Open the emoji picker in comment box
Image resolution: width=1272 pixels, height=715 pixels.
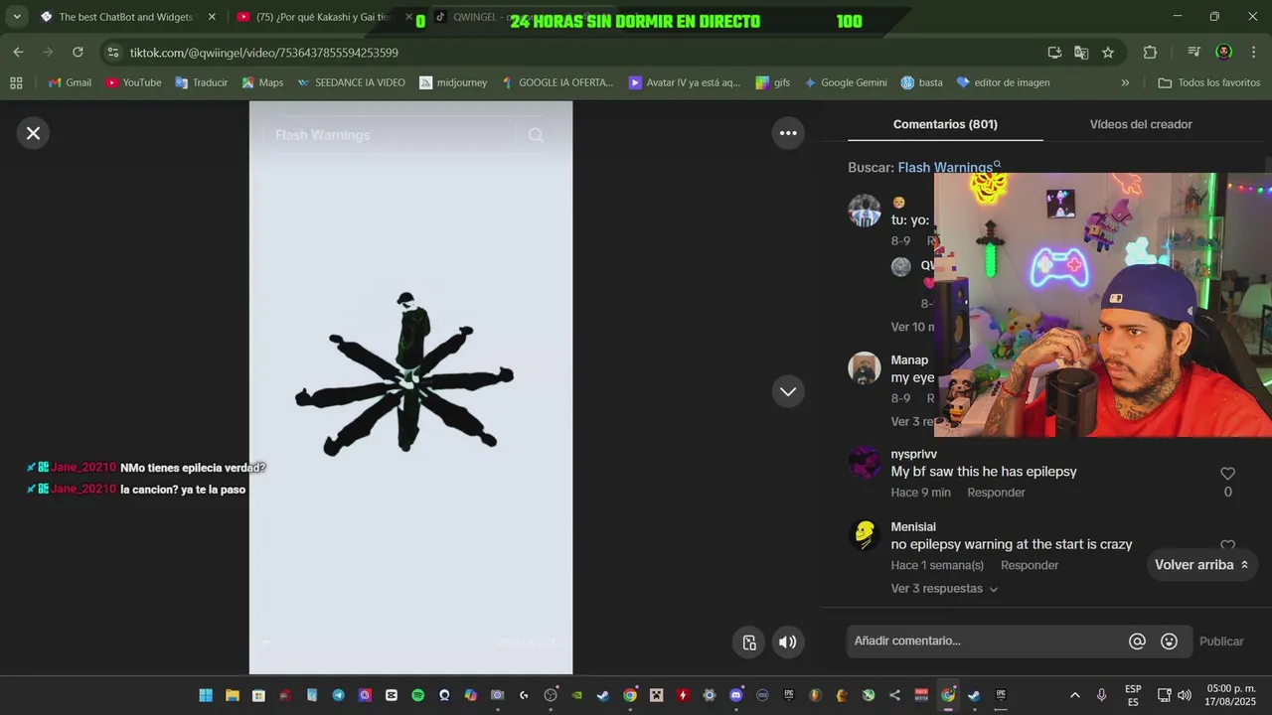pyautogui.click(x=1169, y=642)
